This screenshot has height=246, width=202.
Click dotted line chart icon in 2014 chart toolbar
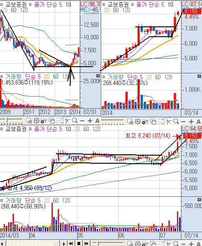160,122
